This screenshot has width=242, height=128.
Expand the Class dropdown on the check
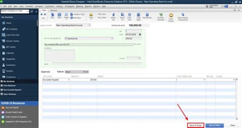139,58
